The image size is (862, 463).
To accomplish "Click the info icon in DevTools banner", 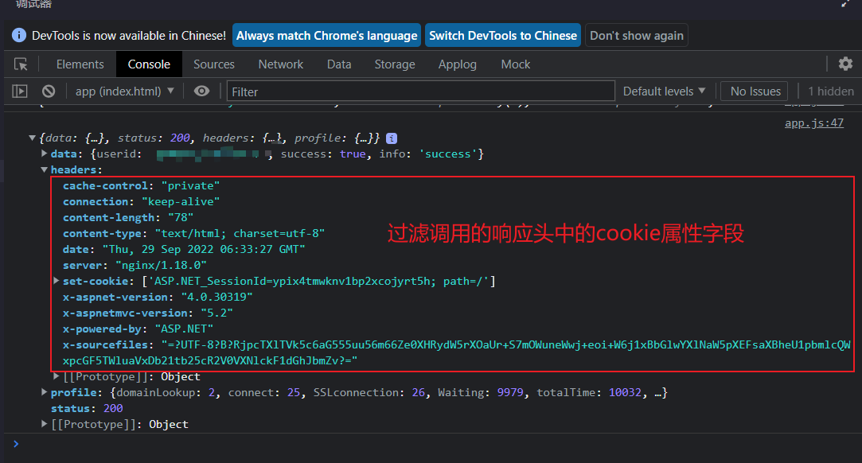I will (18, 35).
